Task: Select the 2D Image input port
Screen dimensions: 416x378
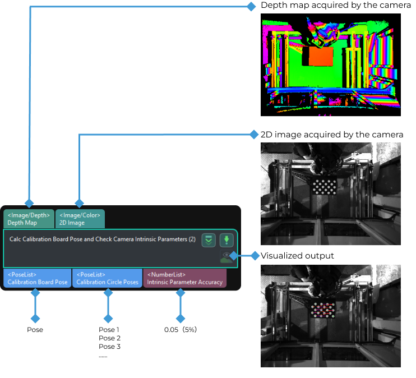Action: click(80, 219)
